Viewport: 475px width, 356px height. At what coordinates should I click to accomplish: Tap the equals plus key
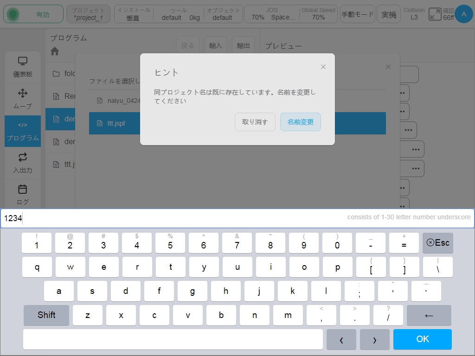click(x=404, y=243)
